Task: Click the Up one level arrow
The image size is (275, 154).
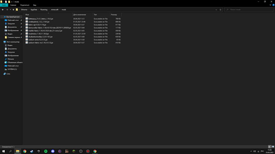Action: [13, 10]
